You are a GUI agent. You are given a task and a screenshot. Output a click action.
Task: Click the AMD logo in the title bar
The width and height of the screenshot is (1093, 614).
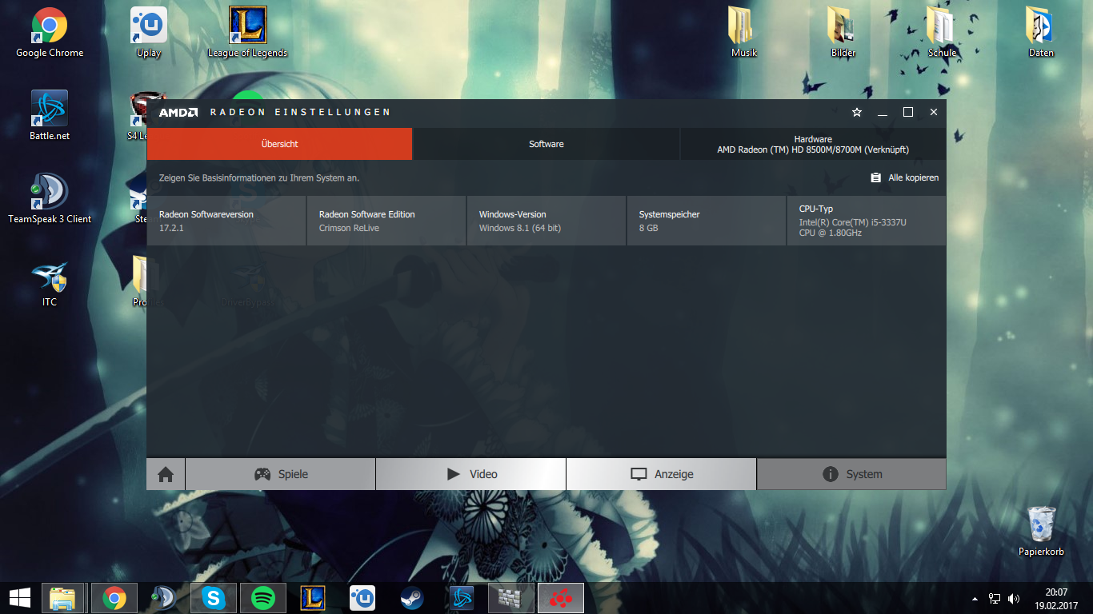(x=178, y=113)
